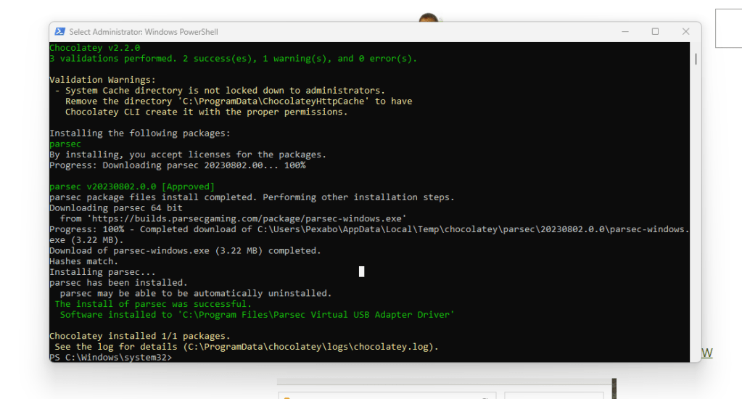Click 'Software installed to' Parsec Virtual USB path line

(257, 315)
